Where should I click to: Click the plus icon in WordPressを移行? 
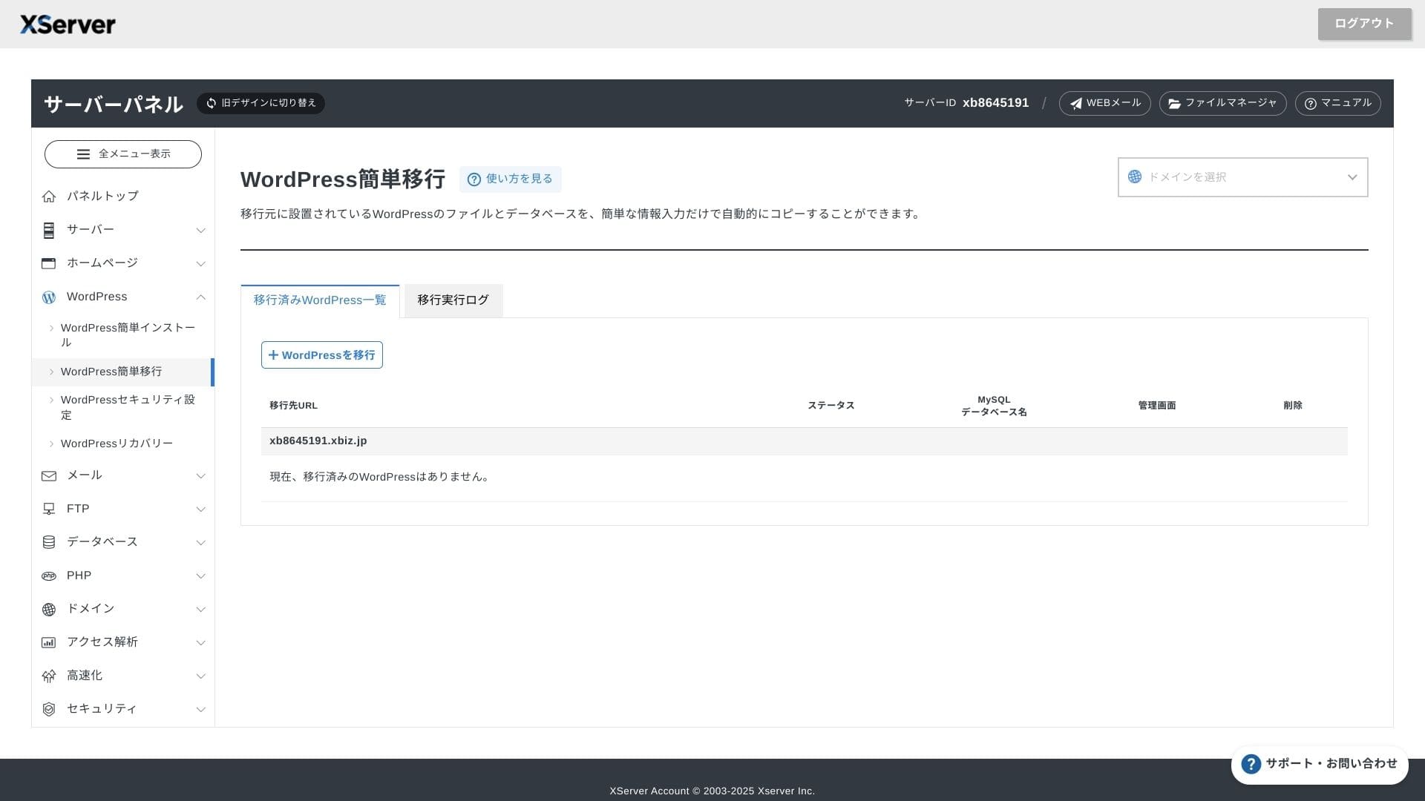(x=273, y=355)
